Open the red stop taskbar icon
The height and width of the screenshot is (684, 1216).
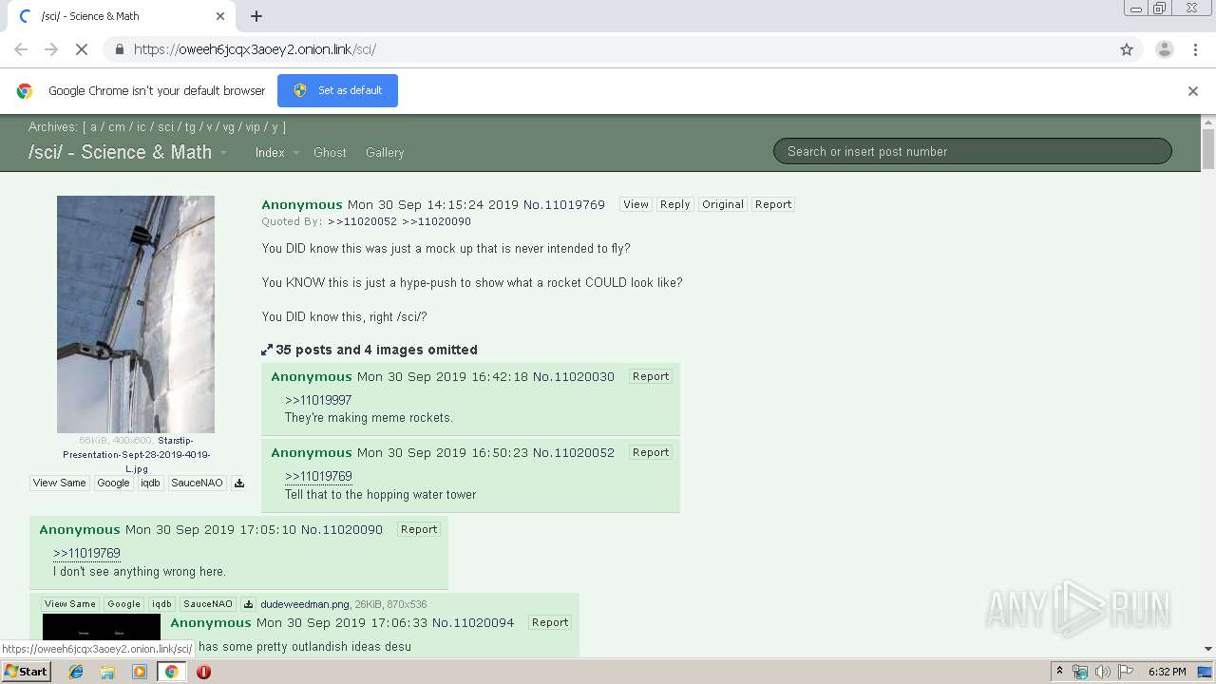coord(203,672)
